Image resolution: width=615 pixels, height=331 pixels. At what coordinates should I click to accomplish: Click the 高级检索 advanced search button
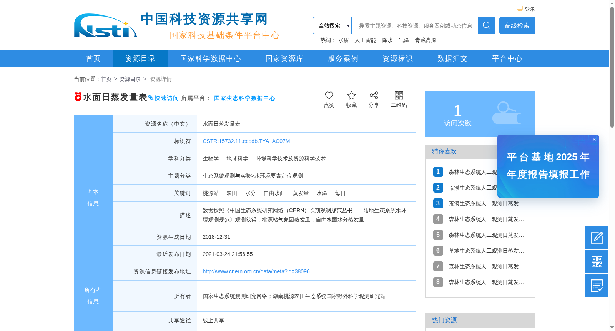pos(517,25)
